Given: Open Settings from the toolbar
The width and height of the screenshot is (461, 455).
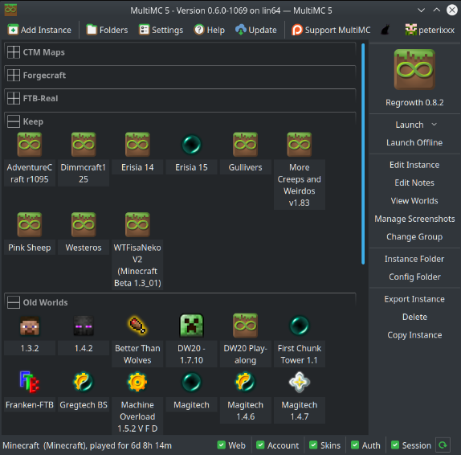Looking at the screenshot, I should coord(161,30).
